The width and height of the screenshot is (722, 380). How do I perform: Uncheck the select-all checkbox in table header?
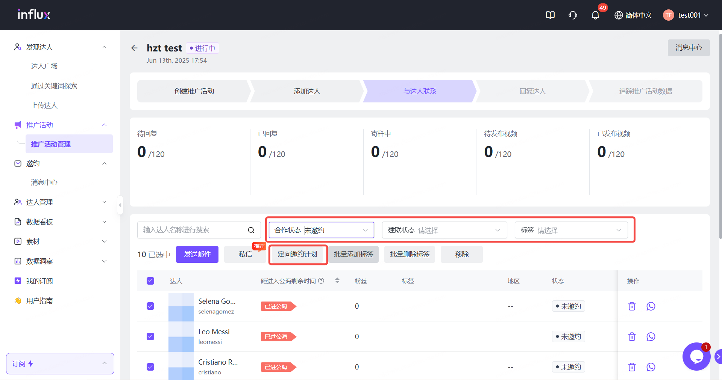[x=150, y=281]
